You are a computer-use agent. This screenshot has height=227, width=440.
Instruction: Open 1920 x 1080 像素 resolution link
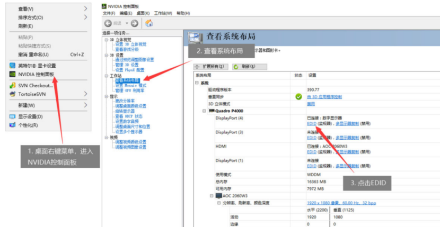341,203
